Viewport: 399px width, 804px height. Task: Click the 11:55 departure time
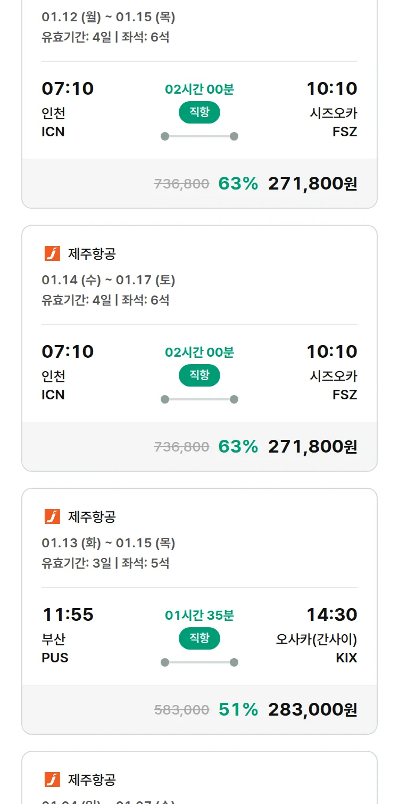[x=68, y=614]
